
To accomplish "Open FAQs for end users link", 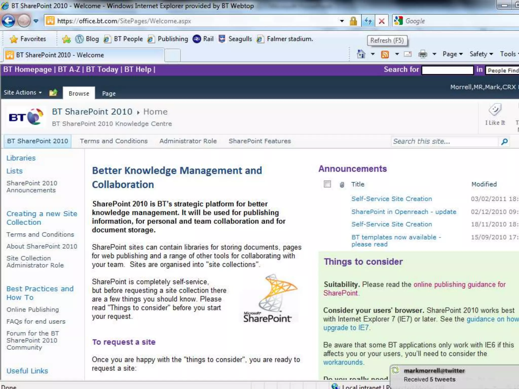I will [36, 321].
